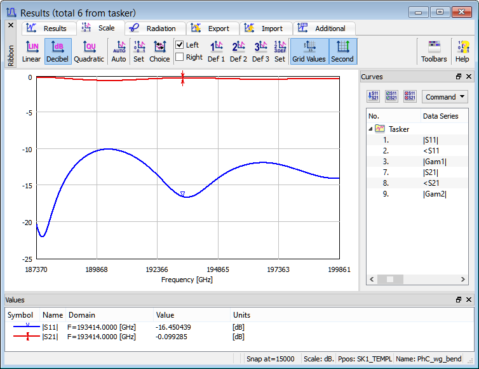The width and height of the screenshot is (479, 369).
Task: Apply Def 2 scale preset
Action: click(239, 51)
